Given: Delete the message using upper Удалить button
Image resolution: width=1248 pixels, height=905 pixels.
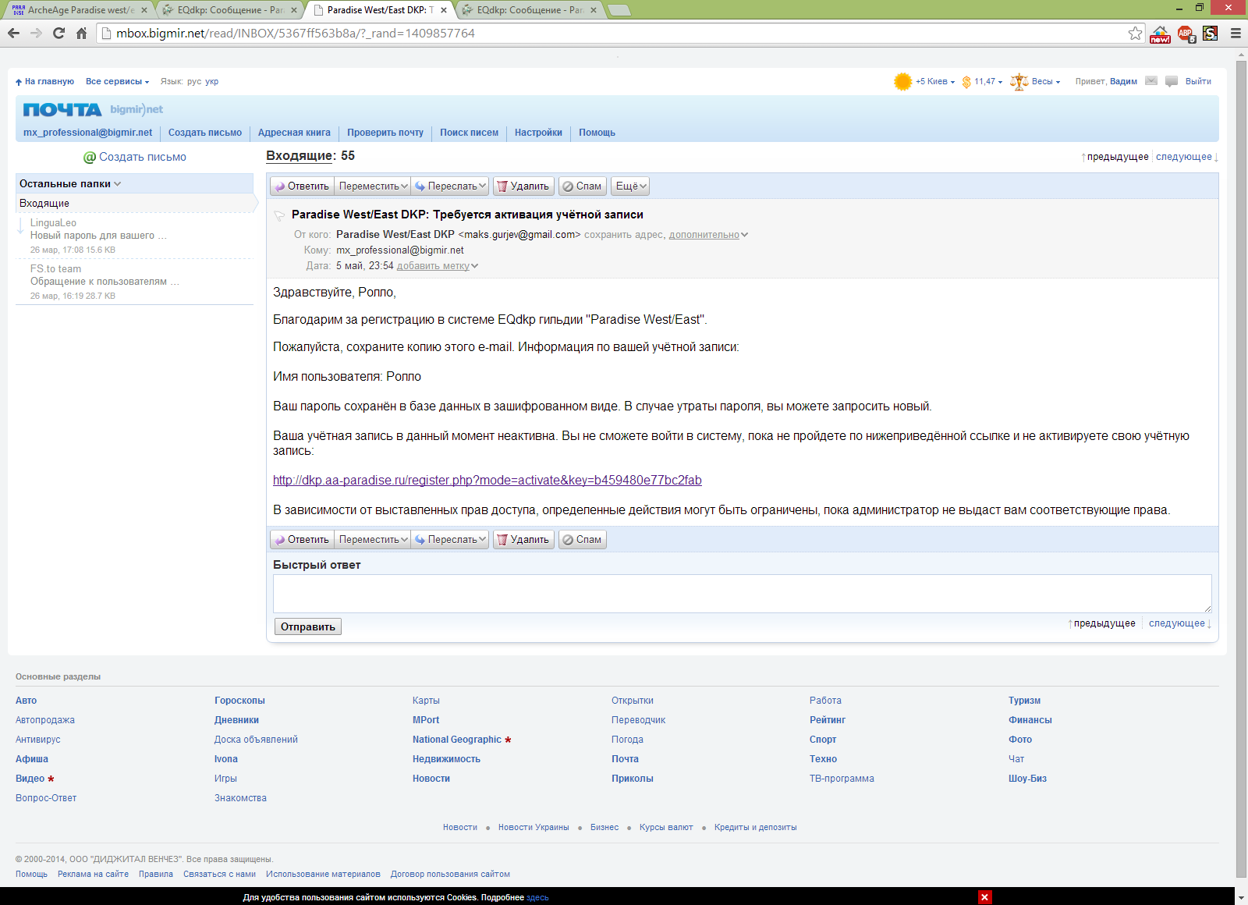Looking at the screenshot, I should pyautogui.click(x=523, y=186).
